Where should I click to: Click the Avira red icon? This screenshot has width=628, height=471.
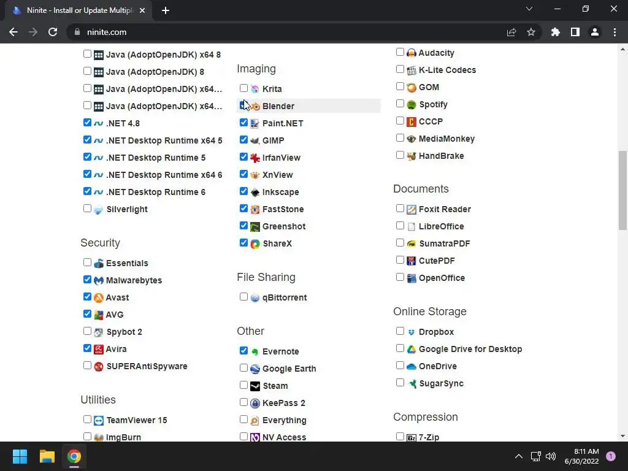99,349
